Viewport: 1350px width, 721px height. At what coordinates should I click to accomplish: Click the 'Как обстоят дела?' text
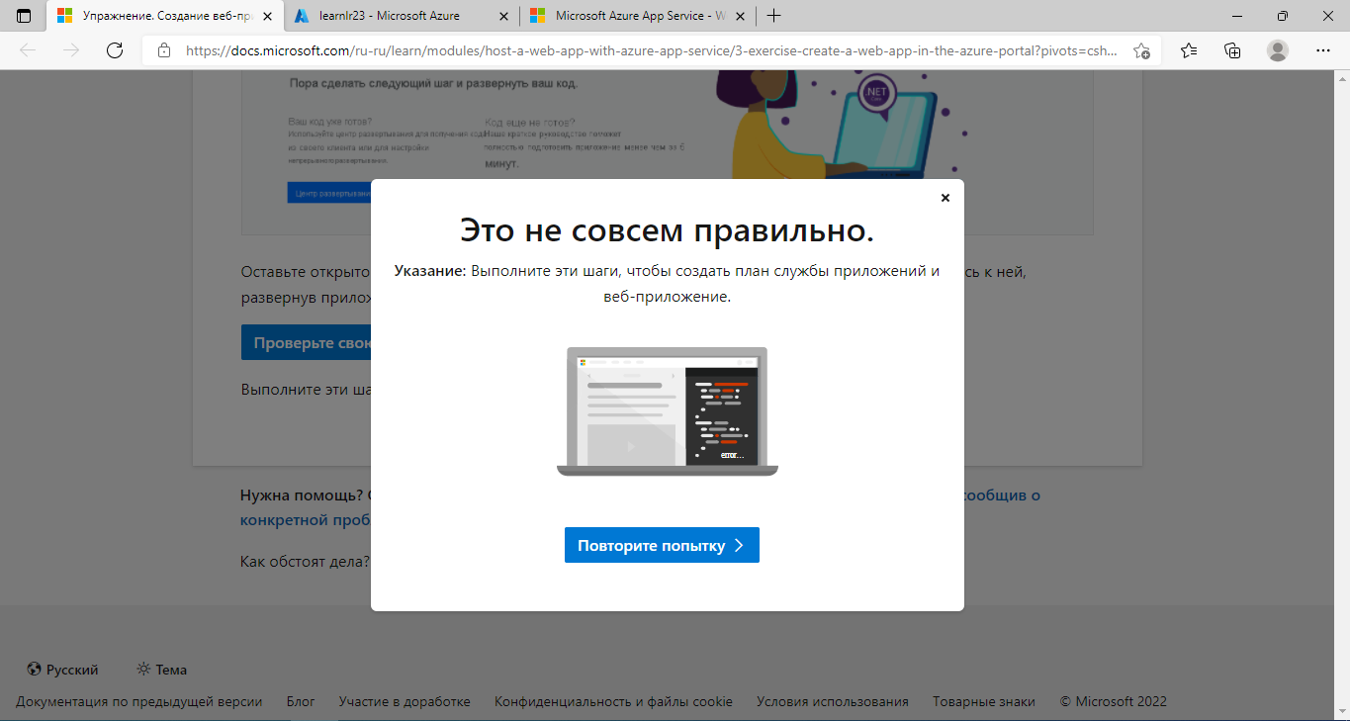pyautogui.click(x=305, y=561)
